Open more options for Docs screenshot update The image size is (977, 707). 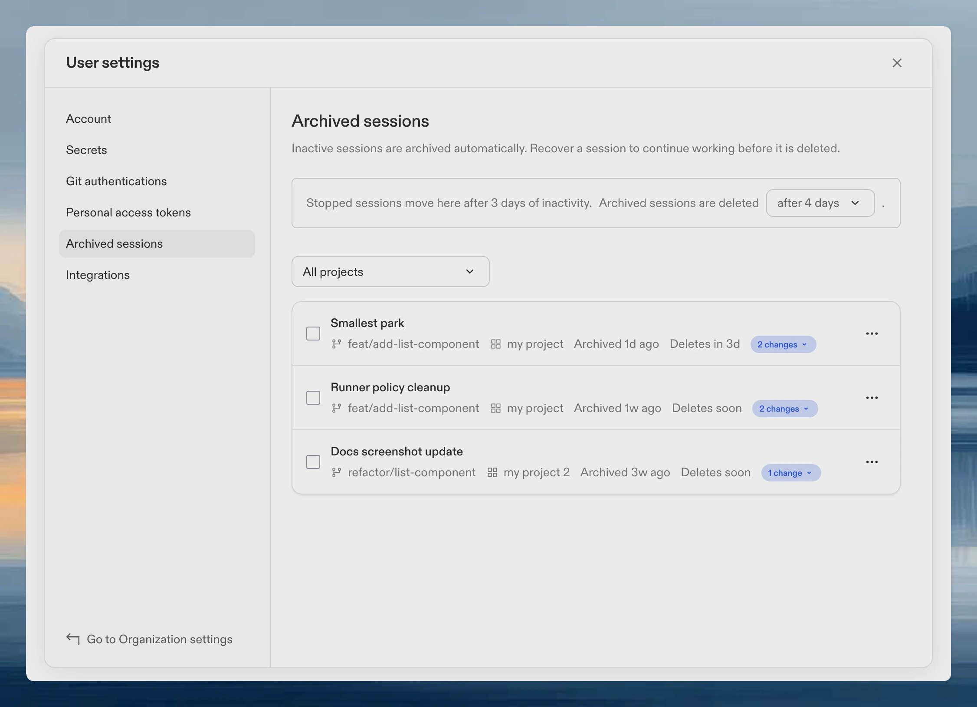872,462
